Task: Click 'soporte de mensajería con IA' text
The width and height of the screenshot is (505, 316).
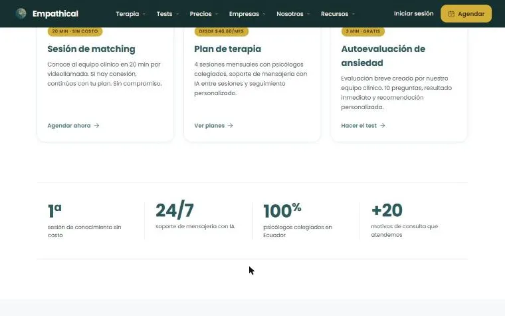Action: click(x=195, y=226)
